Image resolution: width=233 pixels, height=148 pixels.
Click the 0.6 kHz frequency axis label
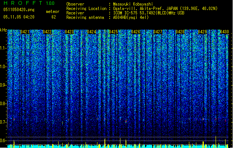pos(3,141)
